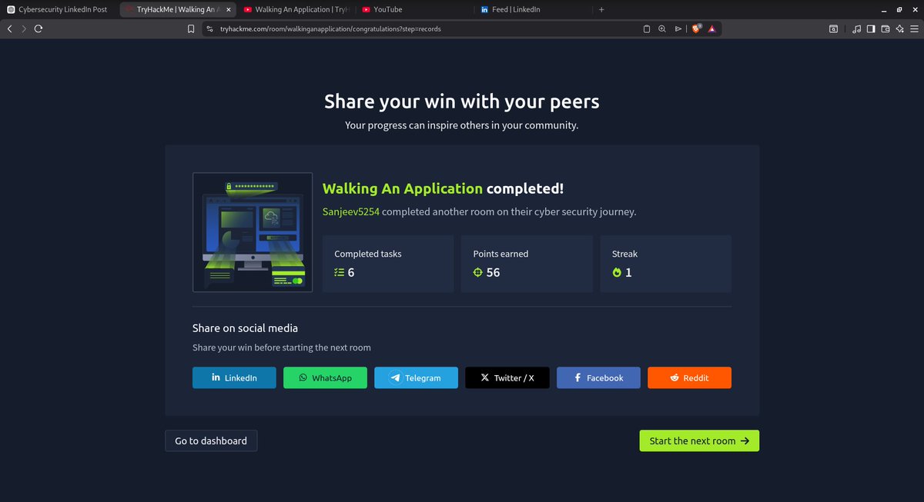924x502 pixels.
Task: Click the 'Share your win with your peers' heading
Action: click(x=462, y=101)
